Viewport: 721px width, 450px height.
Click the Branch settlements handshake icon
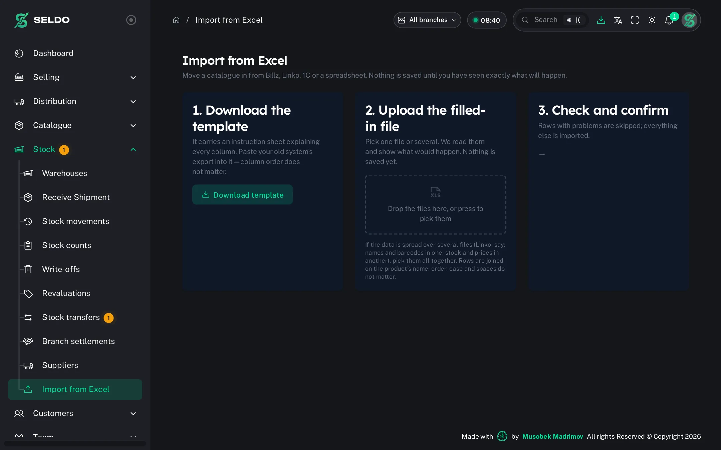click(28, 341)
